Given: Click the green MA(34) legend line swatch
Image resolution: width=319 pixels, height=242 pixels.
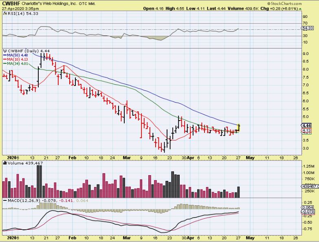Looking at the screenshot, I should (5, 64).
